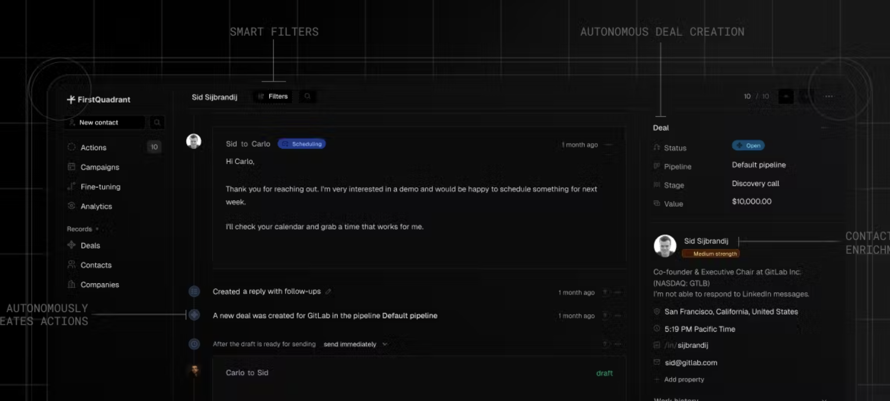Open Fine-tuning in the sidebar
The image size is (890, 401).
tap(100, 187)
